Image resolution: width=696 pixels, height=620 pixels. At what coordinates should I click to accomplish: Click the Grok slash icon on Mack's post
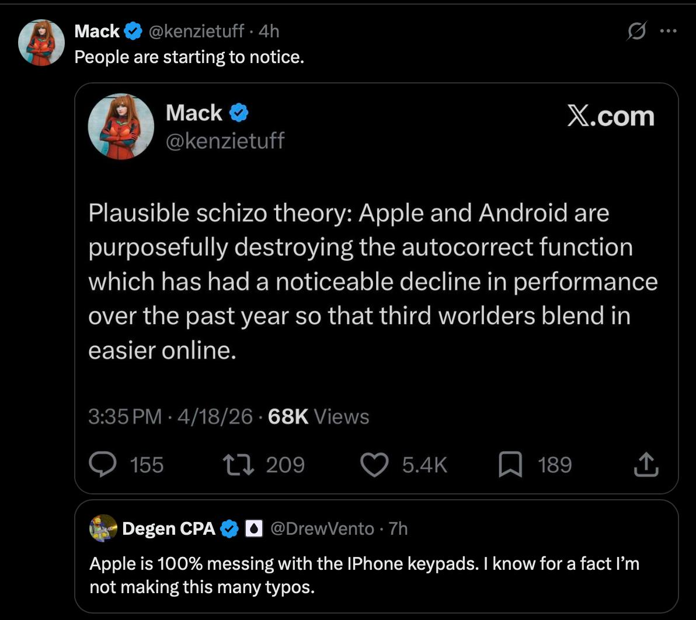(x=637, y=31)
